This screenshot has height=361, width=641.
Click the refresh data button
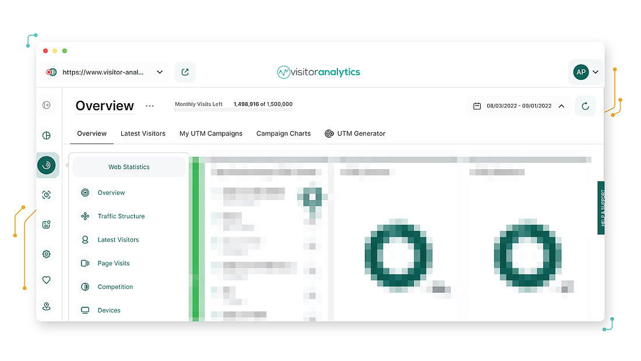(585, 106)
